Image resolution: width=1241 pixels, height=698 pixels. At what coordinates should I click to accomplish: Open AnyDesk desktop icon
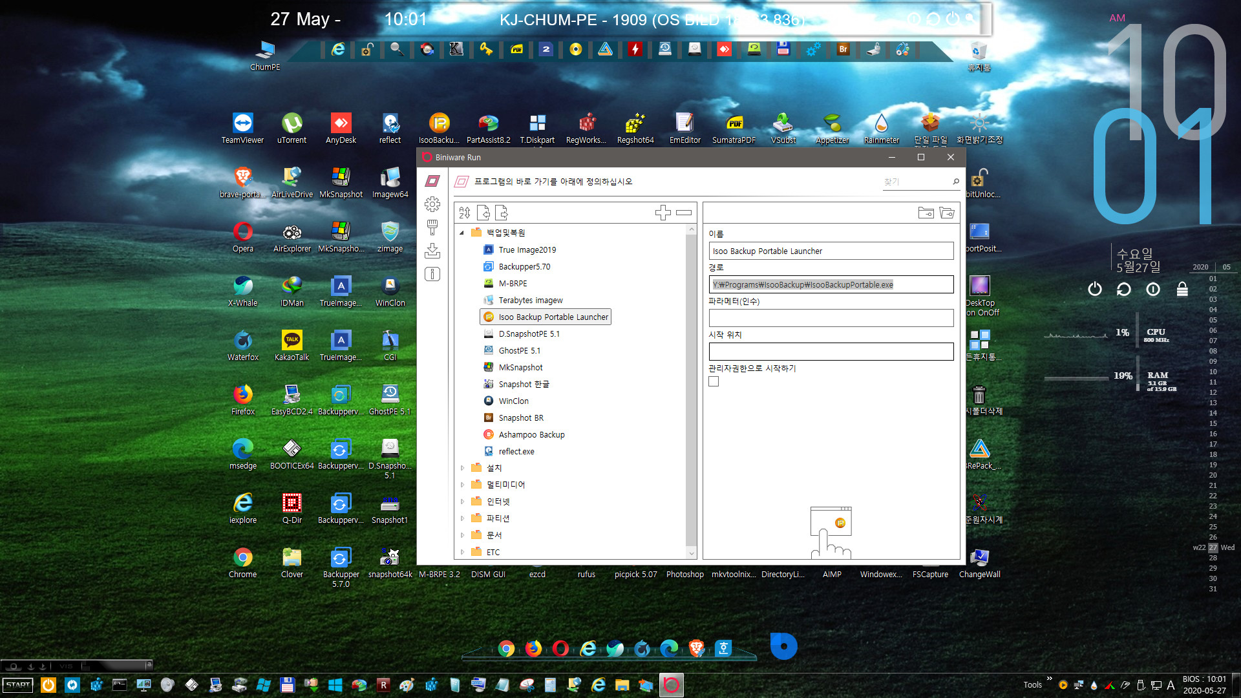[x=341, y=128]
